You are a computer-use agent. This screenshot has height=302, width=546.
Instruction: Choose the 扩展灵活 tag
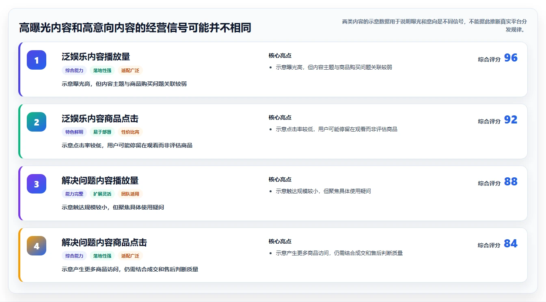[102, 194]
